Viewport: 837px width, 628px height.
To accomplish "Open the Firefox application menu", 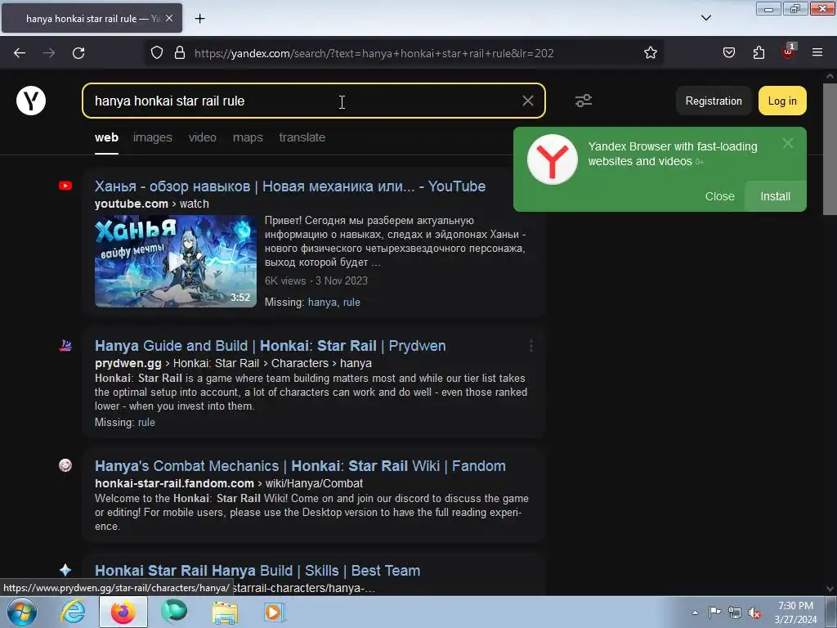I will tap(817, 52).
